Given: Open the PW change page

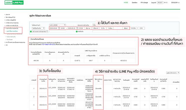Looking at the screenshot, I should pos(144,3).
